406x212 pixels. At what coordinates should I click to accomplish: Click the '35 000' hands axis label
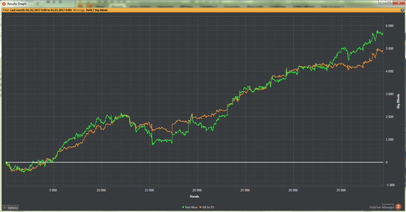point(341,191)
